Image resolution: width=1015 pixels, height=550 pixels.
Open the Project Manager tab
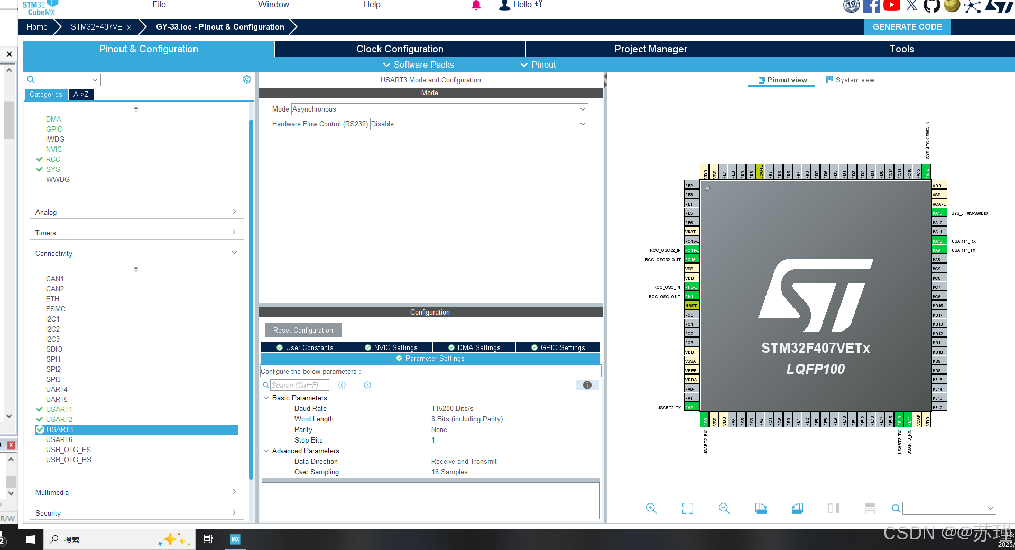[x=650, y=49]
